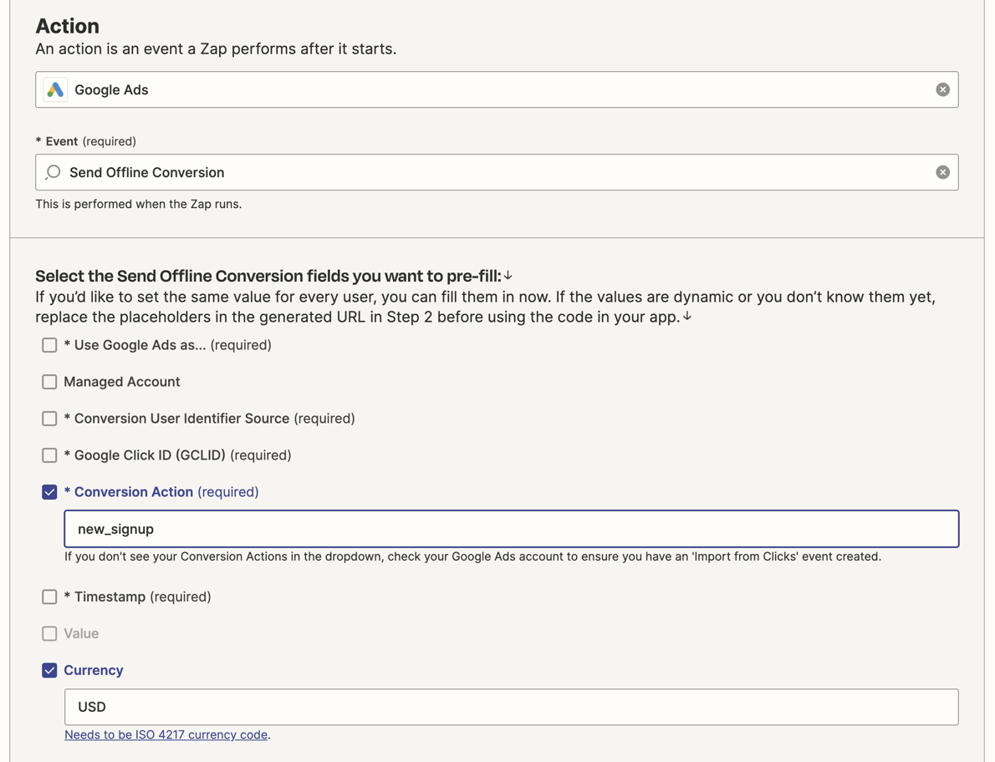Click the 'Google Click ID (GCLID)' label
Image resolution: width=995 pixels, height=762 pixels.
pyautogui.click(x=177, y=455)
